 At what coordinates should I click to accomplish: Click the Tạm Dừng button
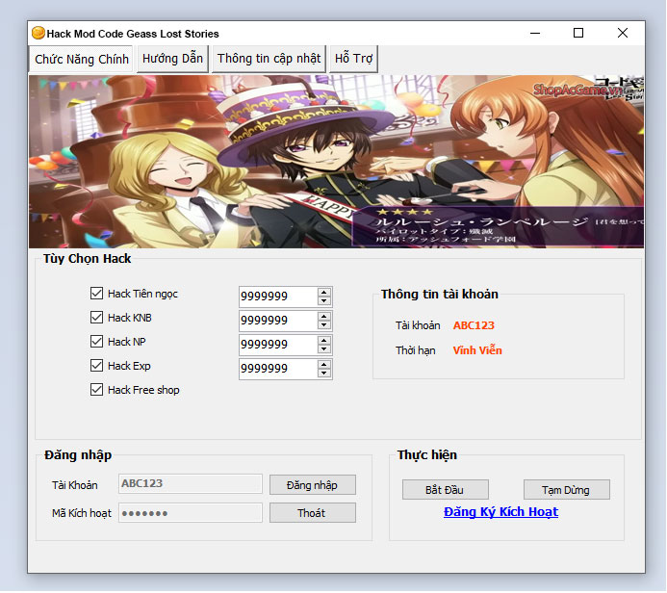click(x=566, y=490)
